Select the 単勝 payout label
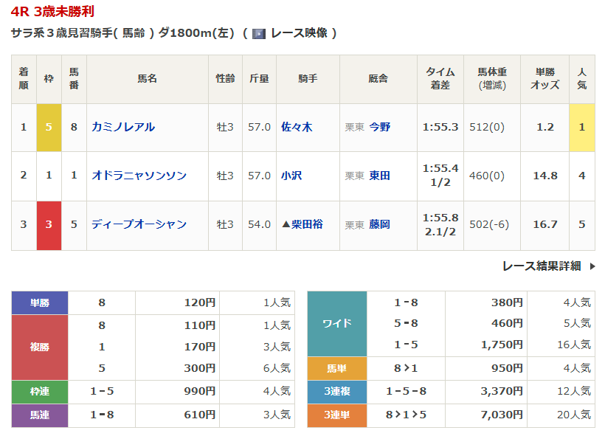The height and width of the screenshot is (436, 605). (x=40, y=302)
